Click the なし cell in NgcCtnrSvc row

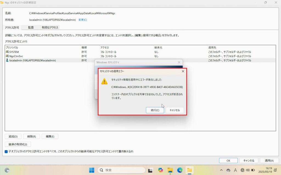(156, 56)
